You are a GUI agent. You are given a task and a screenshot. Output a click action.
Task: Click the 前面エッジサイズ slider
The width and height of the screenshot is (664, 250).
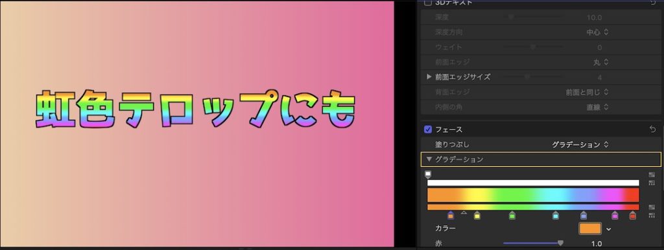tap(534, 76)
